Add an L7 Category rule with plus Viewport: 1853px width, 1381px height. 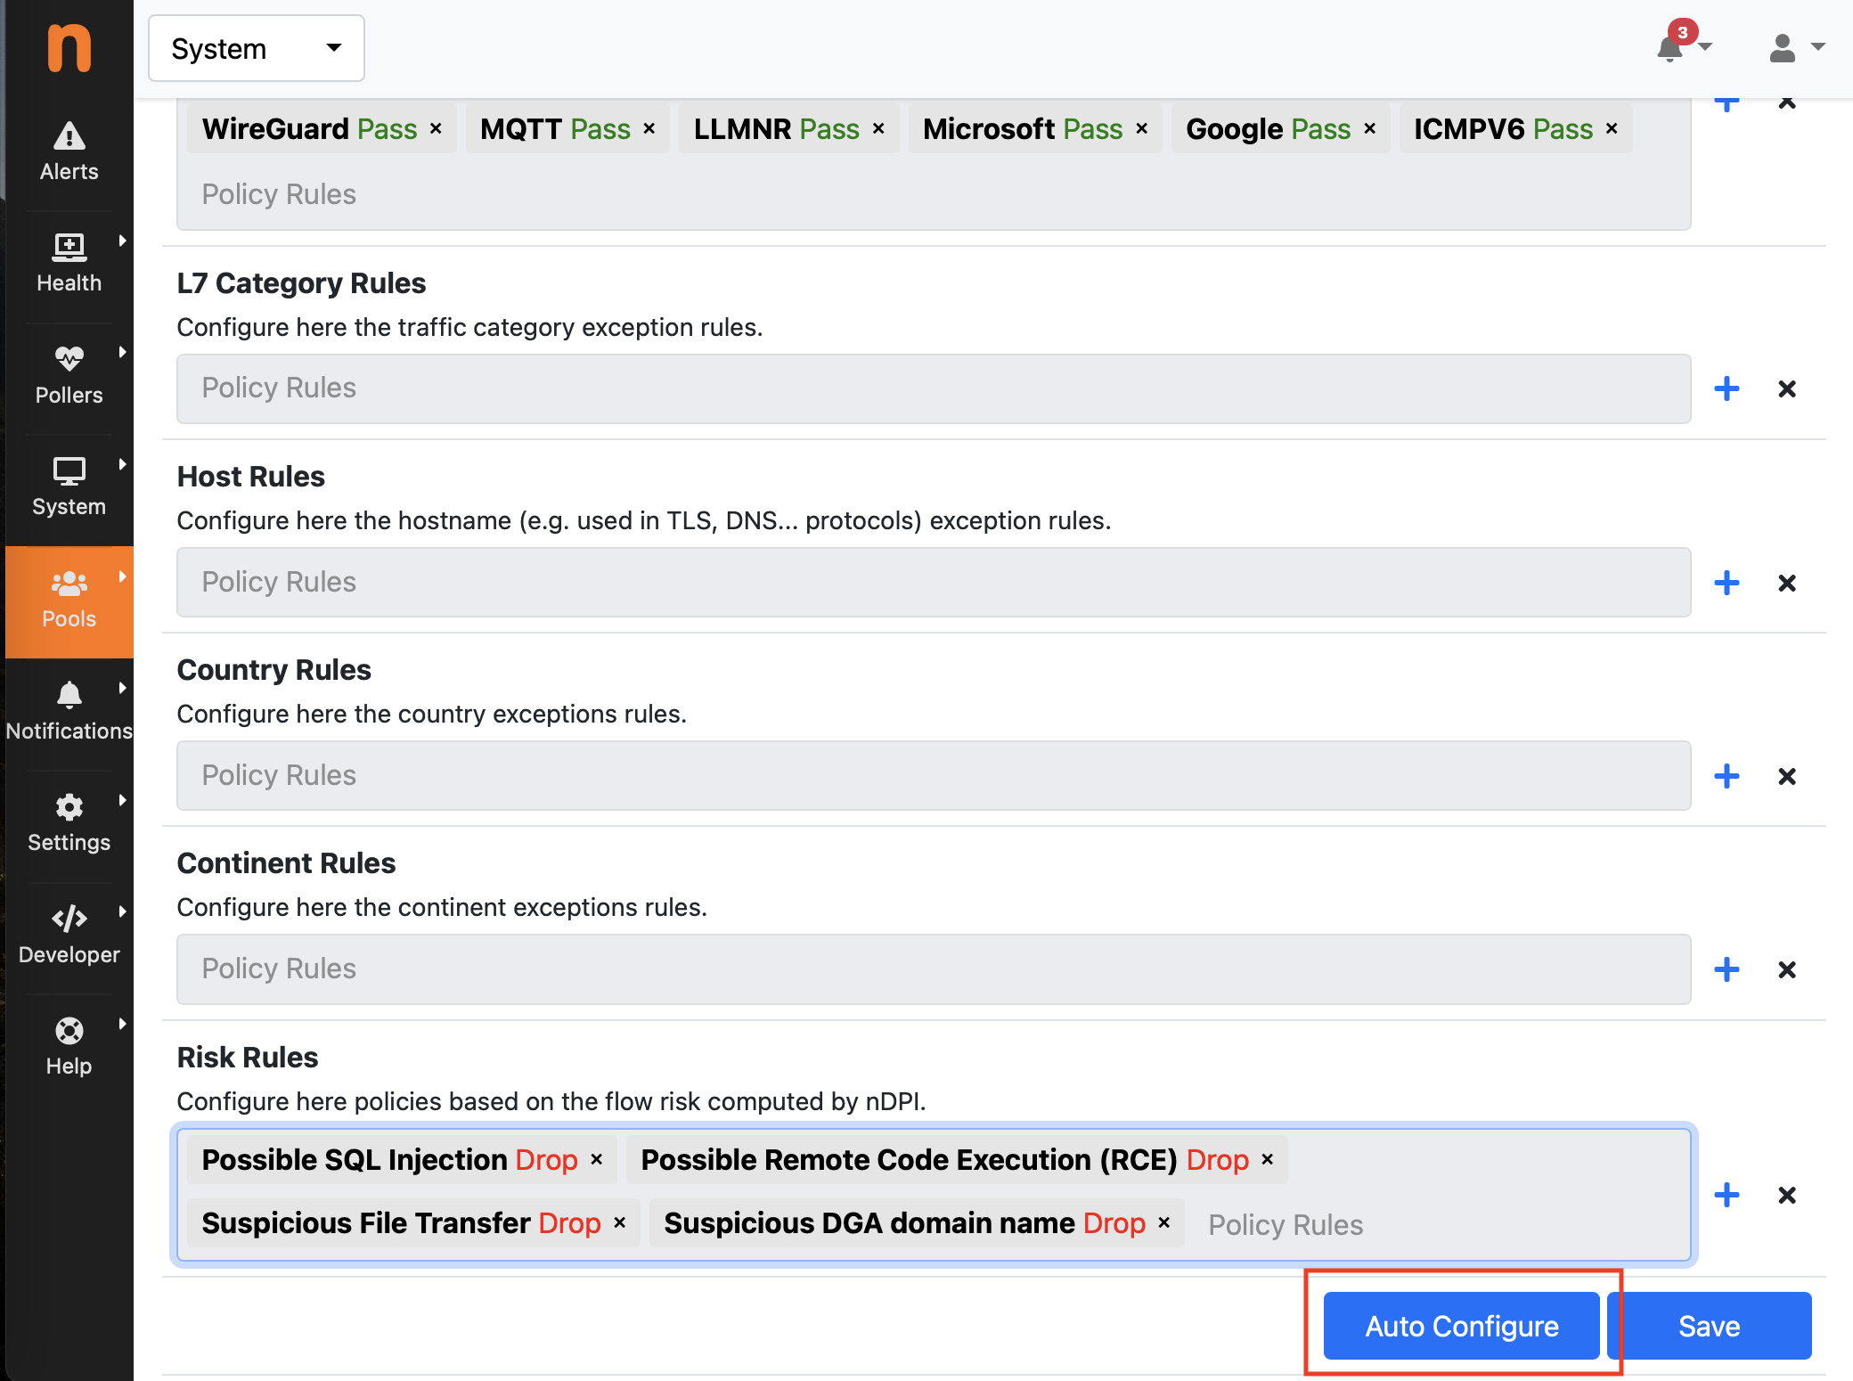point(1726,388)
